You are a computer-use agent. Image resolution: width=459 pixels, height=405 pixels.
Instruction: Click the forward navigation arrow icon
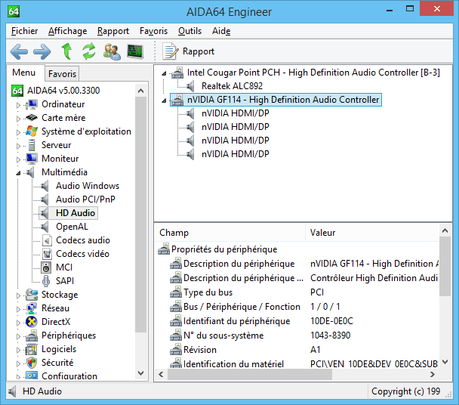[x=42, y=51]
